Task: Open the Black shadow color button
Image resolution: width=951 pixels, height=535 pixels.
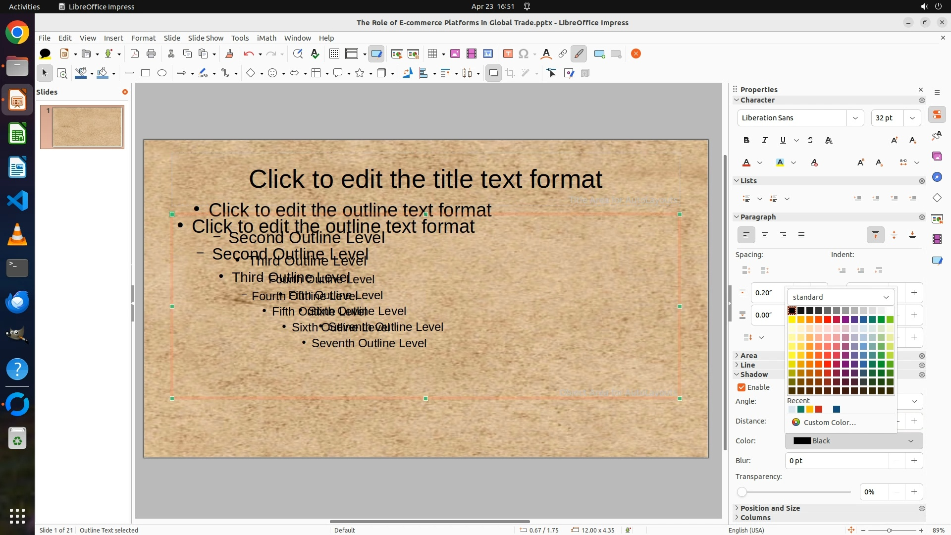Action: 853,441
